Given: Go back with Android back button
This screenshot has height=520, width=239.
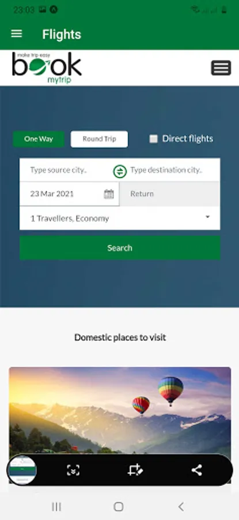Looking at the screenshot, I should pos(180,506).
